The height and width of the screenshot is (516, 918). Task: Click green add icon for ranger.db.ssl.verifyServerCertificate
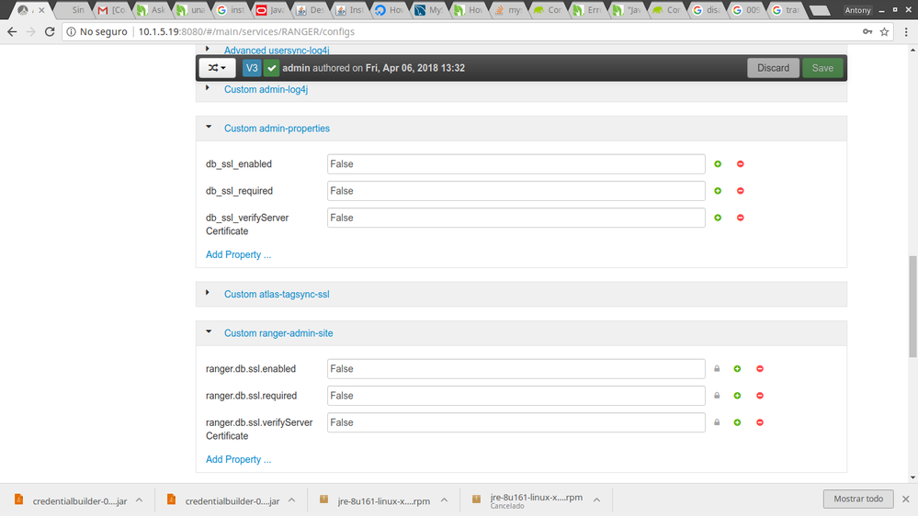click(x=737, y=422)
